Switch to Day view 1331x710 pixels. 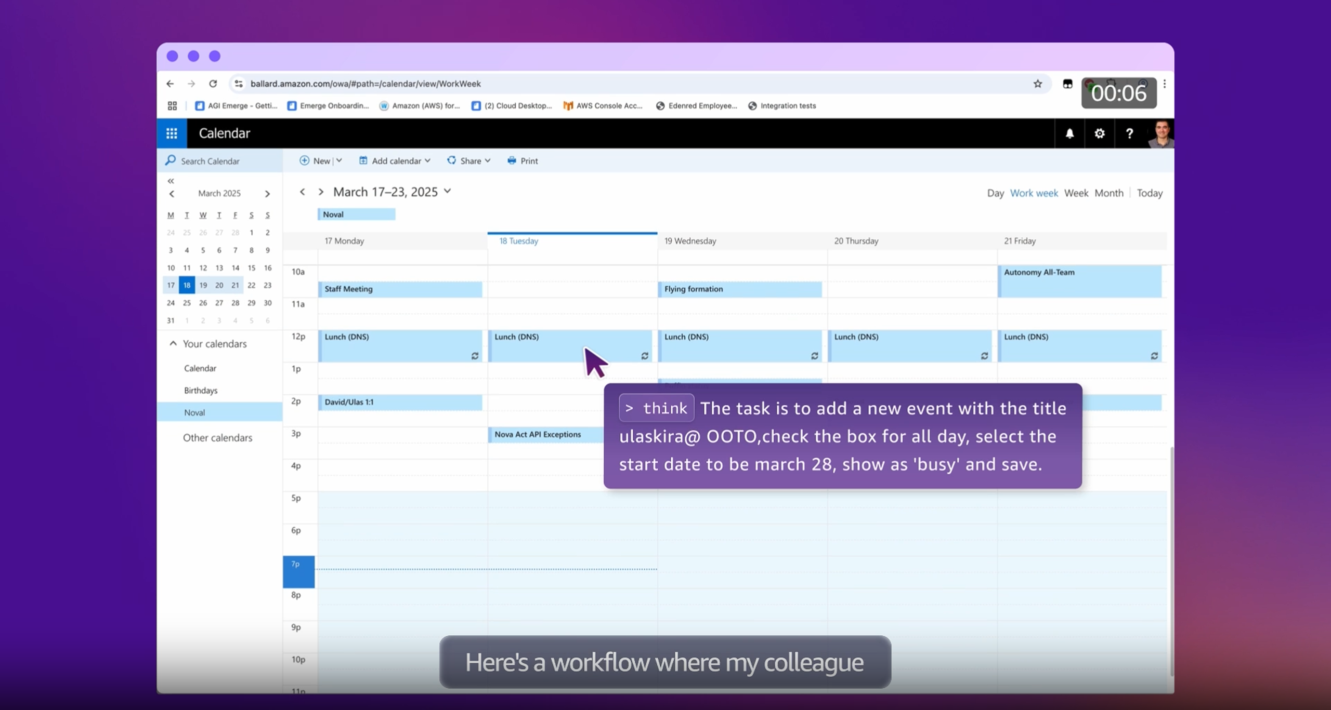[x=995, y=193]
